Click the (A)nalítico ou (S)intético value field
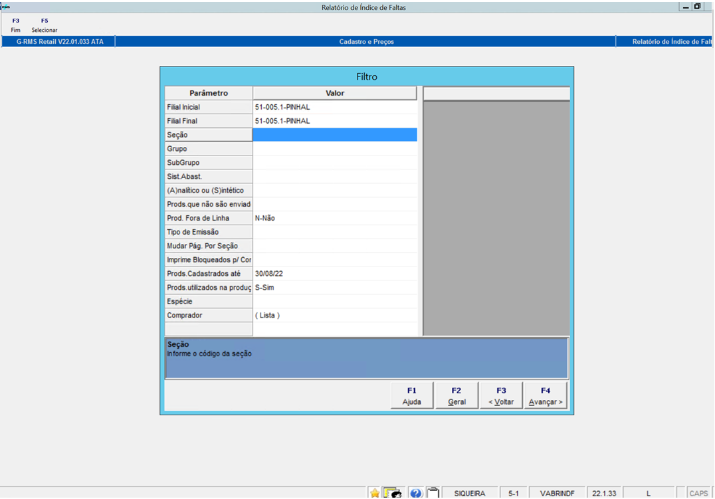 click(x=335, y=190)
